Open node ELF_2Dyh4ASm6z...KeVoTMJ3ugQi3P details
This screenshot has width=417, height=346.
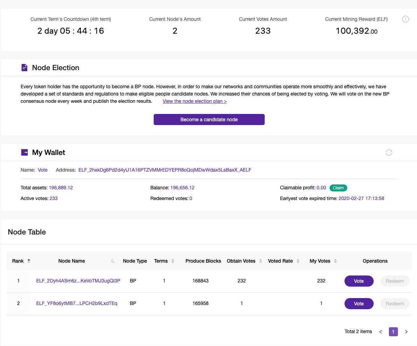(78, 281)
